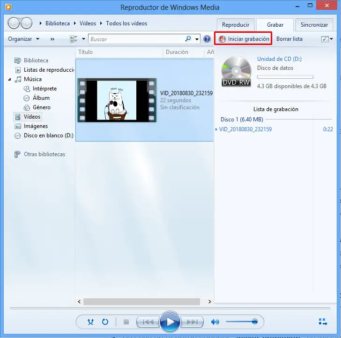Expand the breadcrumb arrow before Vídeos
Viewport: 341px width, 338px height.
coord(75,23)
